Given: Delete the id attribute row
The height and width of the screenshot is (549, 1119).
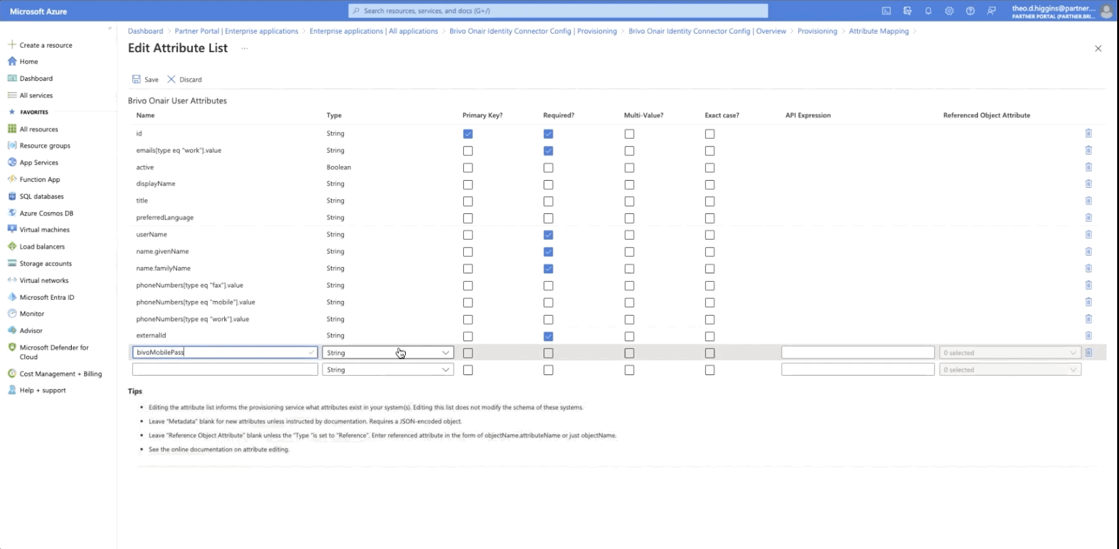Looking at the screenshot, I should pos(1088,133).
